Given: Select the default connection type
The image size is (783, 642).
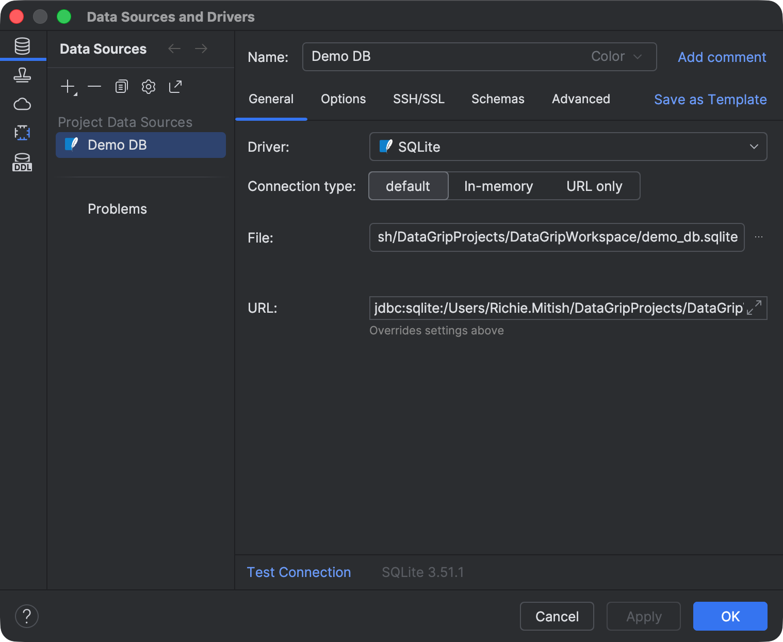Looking at the screenshot, I should [408, 186].
